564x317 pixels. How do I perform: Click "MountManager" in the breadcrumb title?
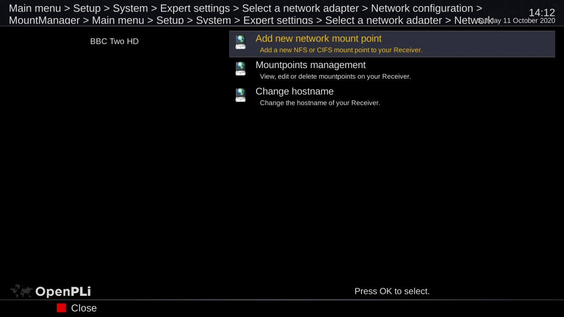(44, 20)
